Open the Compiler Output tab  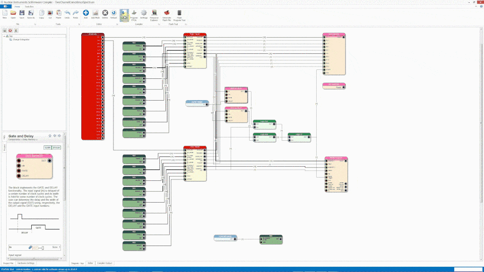tap(104, 263)
